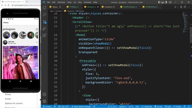Click React Native Packager status item
192x108 pixels.
[81, 106]
